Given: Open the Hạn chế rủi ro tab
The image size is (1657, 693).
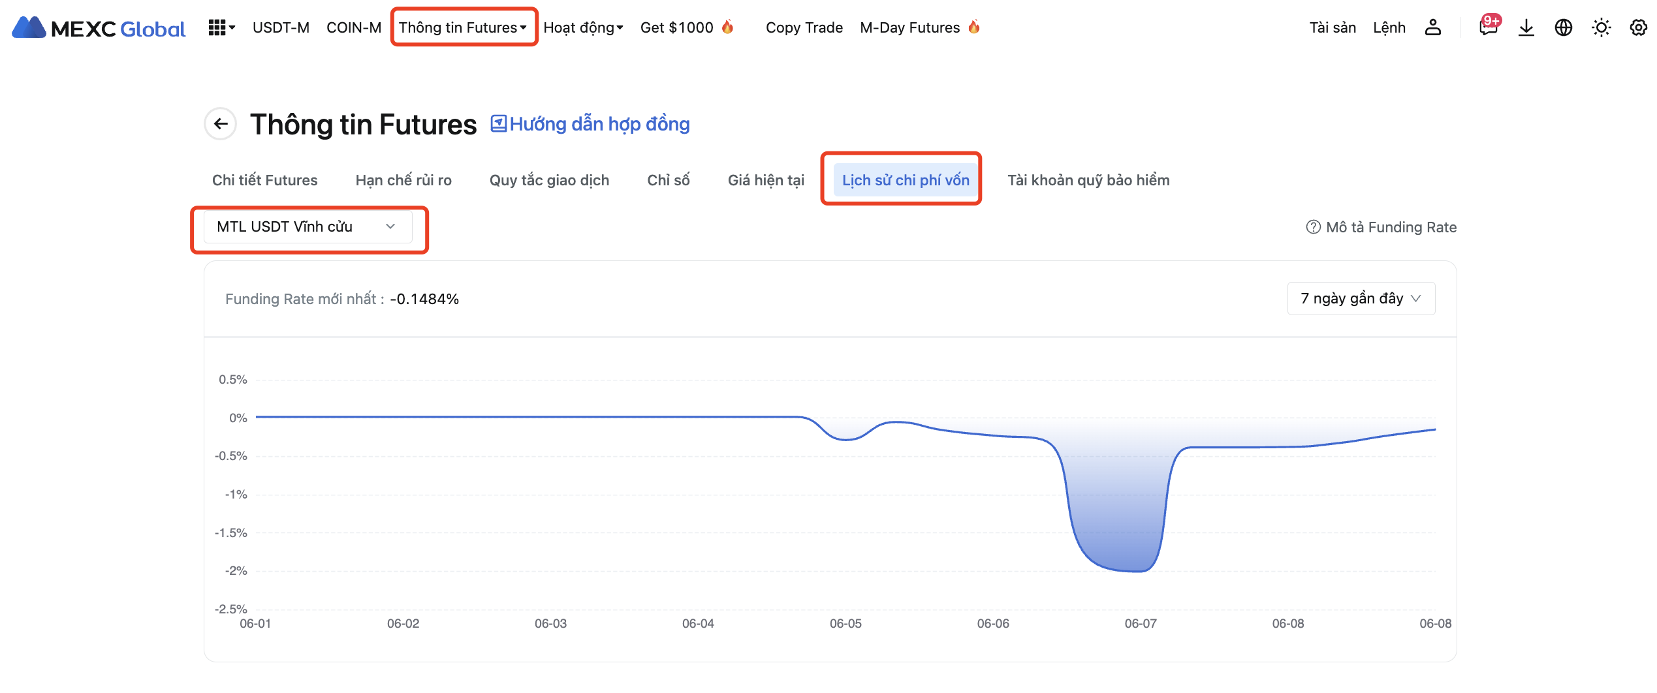Looking at the screenshot, I should [403, 181].
